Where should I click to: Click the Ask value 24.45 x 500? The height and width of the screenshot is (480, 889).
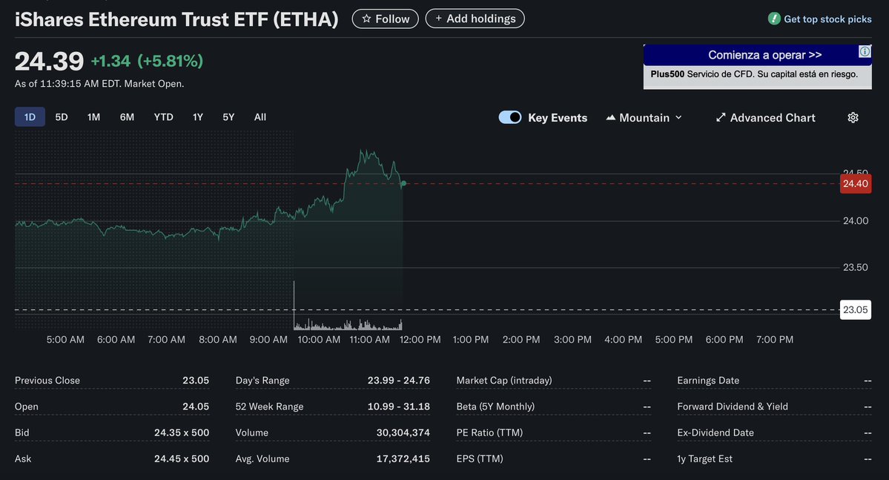click(182, 458)
